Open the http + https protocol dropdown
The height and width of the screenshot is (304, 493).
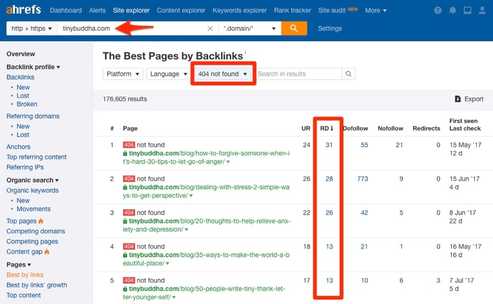(32, 29)
